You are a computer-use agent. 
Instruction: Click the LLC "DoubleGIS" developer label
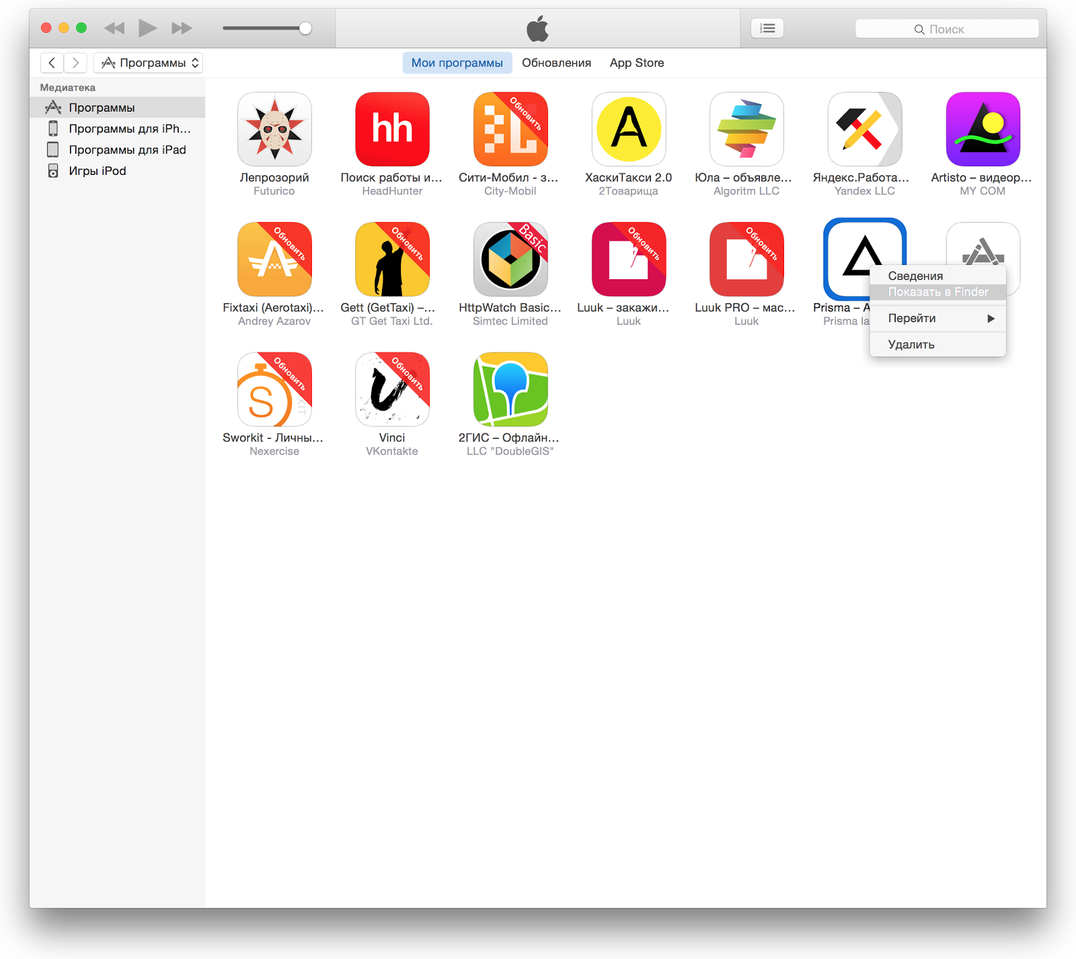coord(510,451)
